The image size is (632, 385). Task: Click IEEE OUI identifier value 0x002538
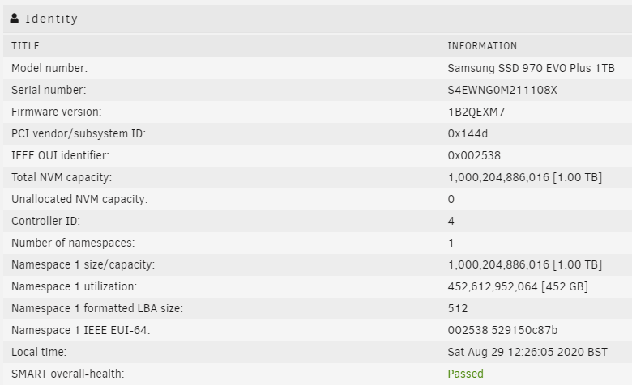pos(474,155)
